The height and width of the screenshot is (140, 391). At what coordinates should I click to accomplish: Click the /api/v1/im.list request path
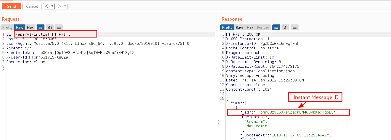32,34
